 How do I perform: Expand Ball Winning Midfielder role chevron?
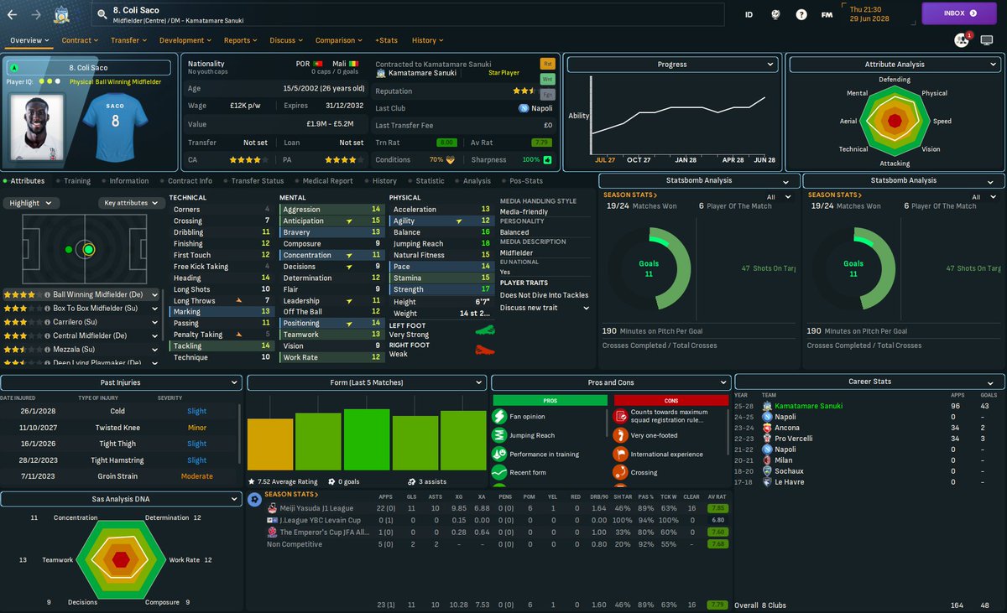coord(154,295)
